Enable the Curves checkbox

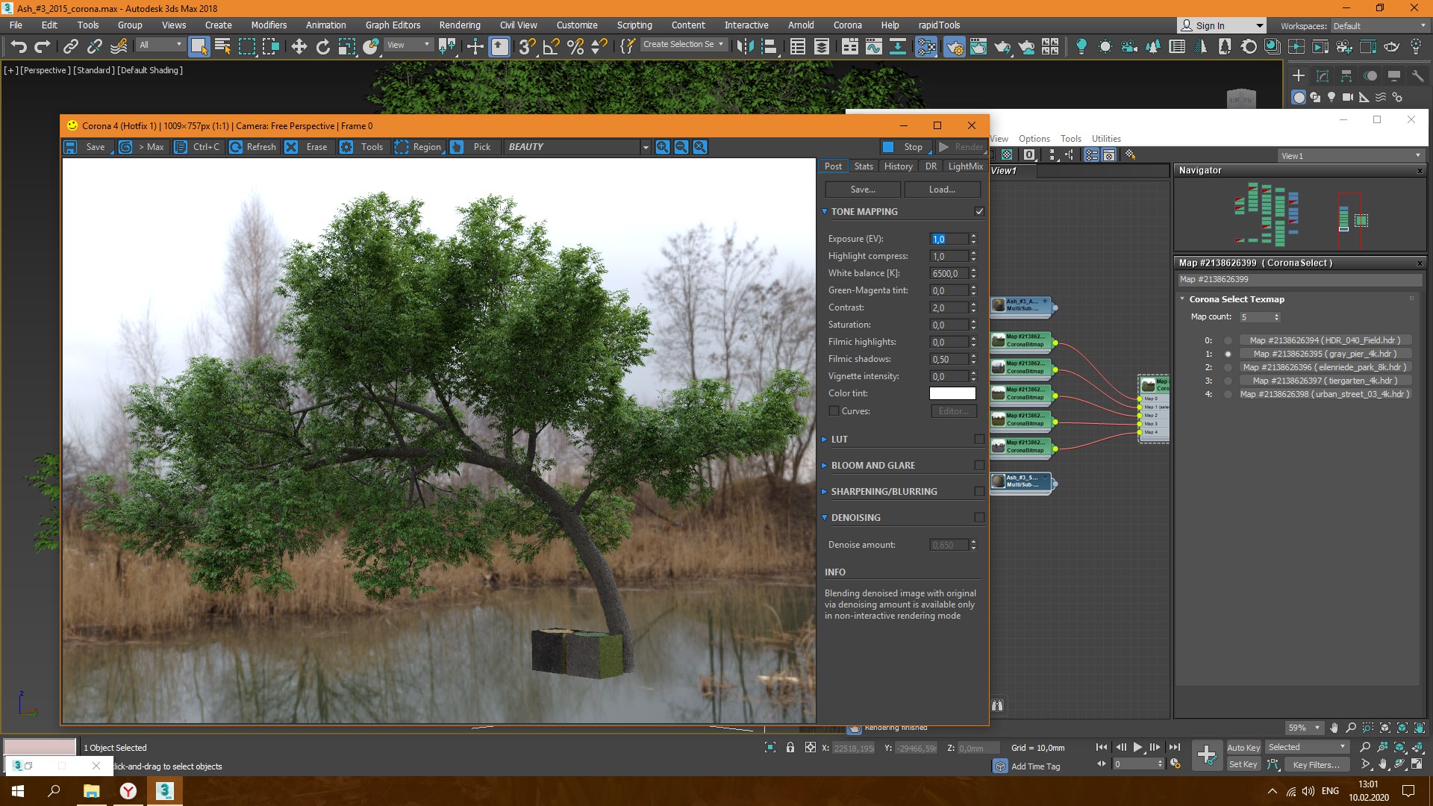point(834,411)
